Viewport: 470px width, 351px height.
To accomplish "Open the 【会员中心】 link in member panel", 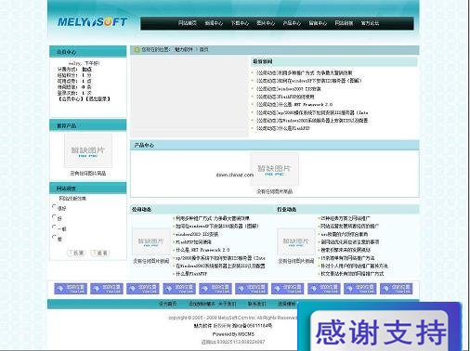I will [71, 99].
